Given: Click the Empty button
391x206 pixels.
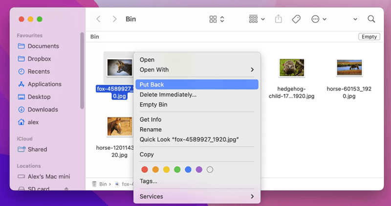Looking at the screenshot, I should [369, 37].
